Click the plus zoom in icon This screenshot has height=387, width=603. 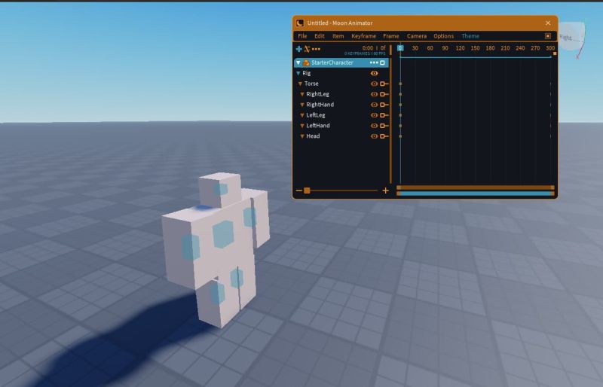(x=385, y=190)
